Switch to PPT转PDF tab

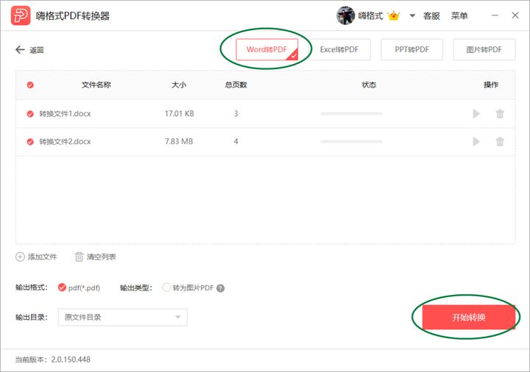click(x=411, y=49)
